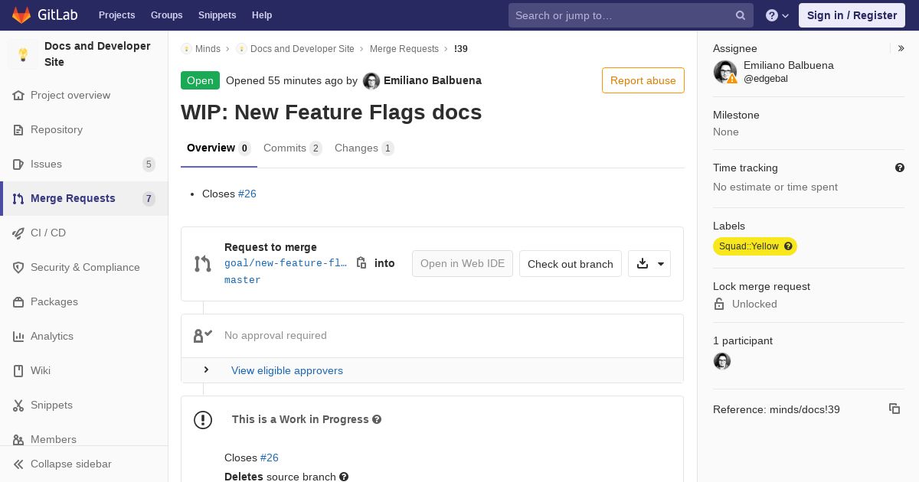This screenshot has width=919, height=482.
Task: Open the Help dropdown in the navbar
Action: (x=777, y=15)
